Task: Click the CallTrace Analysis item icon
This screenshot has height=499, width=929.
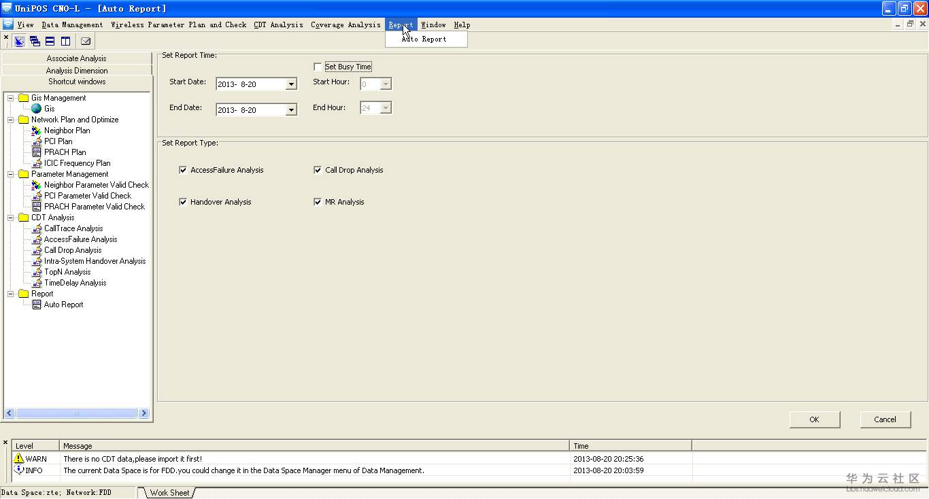Action: pos(37,228)
